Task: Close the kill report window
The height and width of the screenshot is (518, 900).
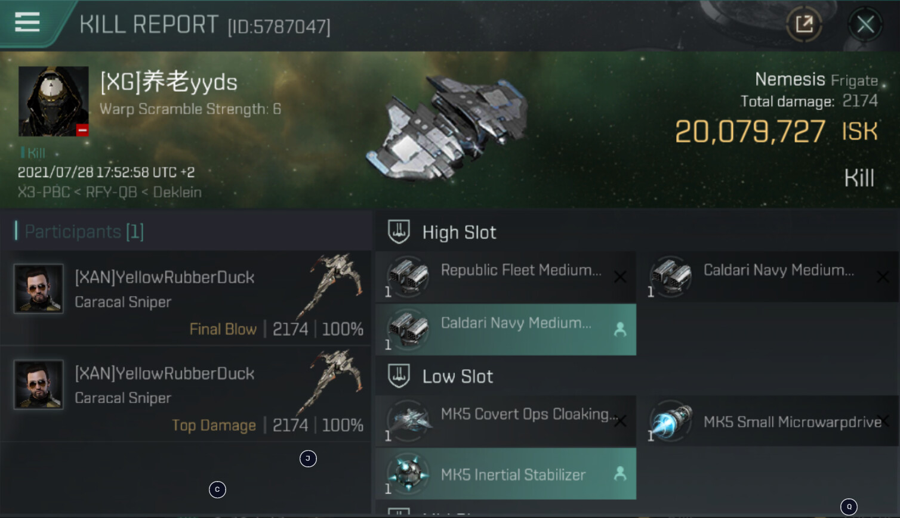Action: pos(865,24)
